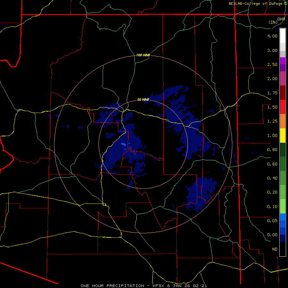Click the 2.50 legend value
Screen dimensions: 288x288
pyautogui.click(x=272, y=64)
